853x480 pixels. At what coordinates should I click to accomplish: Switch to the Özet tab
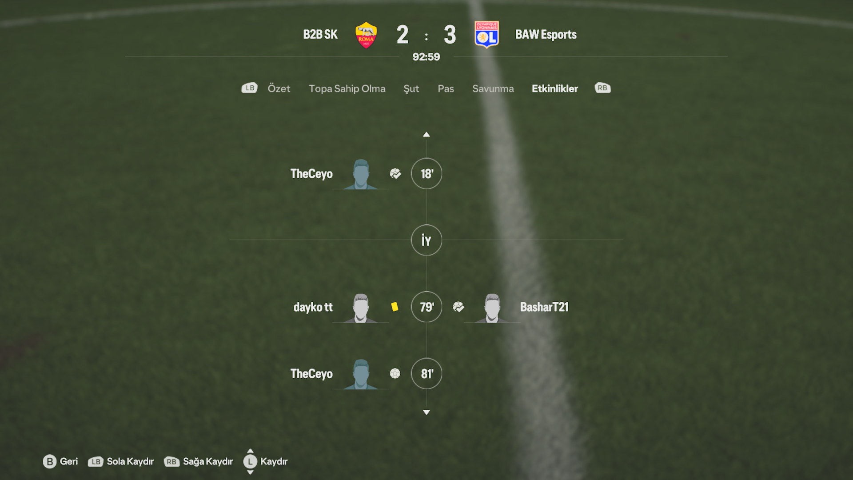coord(279,88)
